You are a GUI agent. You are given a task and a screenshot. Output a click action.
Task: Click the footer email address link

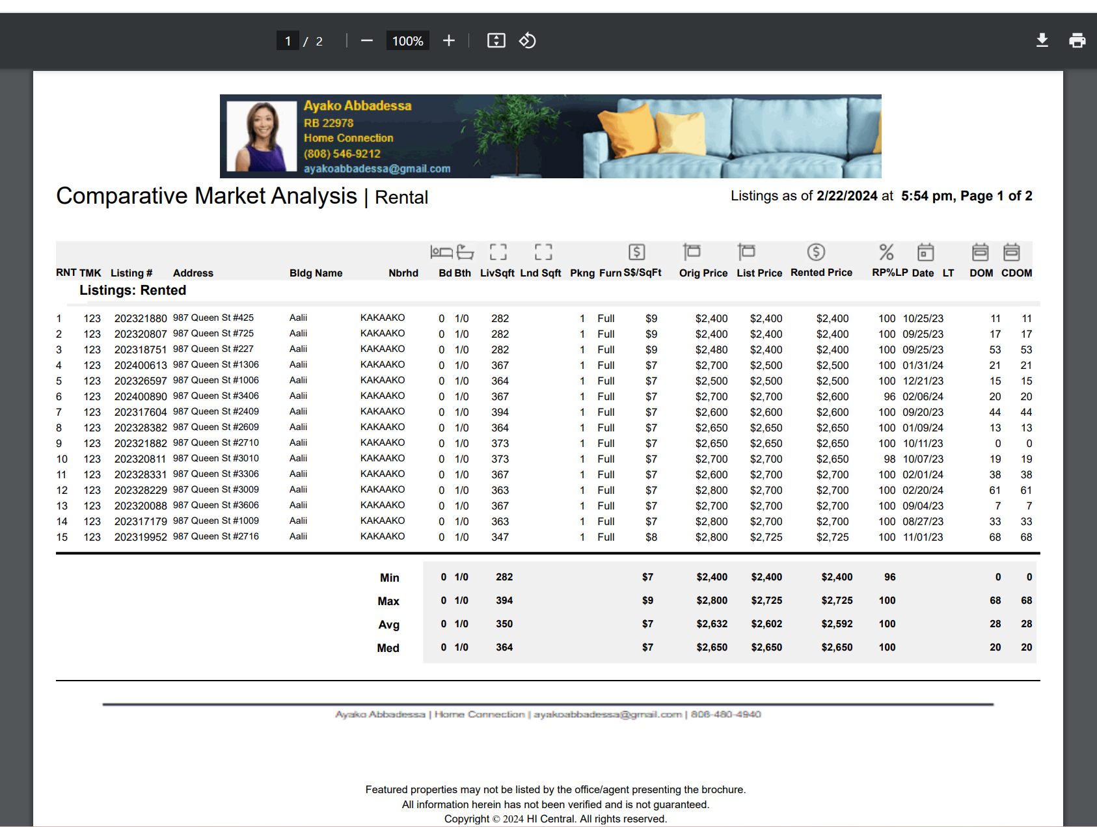(607, 714)
